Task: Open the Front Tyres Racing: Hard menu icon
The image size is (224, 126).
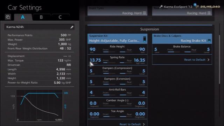Action: pyautogui.click(x=145, y=13)
